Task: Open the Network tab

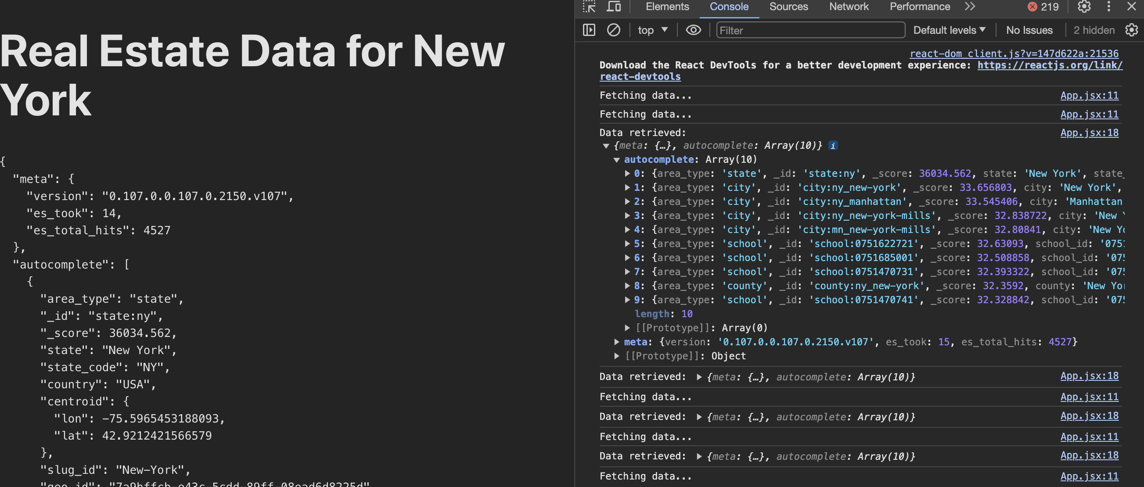Action: [849, 7]
